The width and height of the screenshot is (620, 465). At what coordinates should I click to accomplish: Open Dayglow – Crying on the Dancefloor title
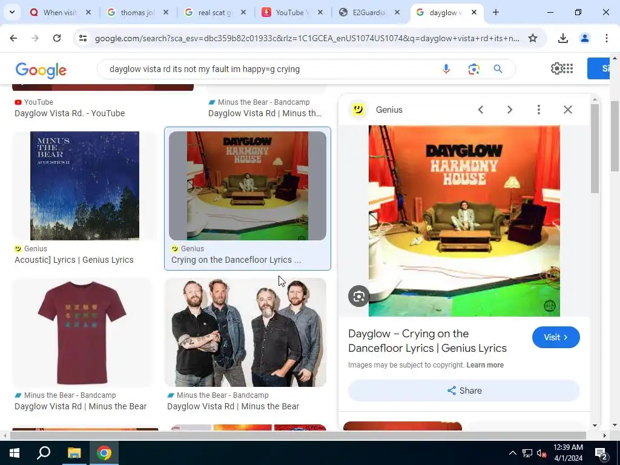(x=427, y=341)
